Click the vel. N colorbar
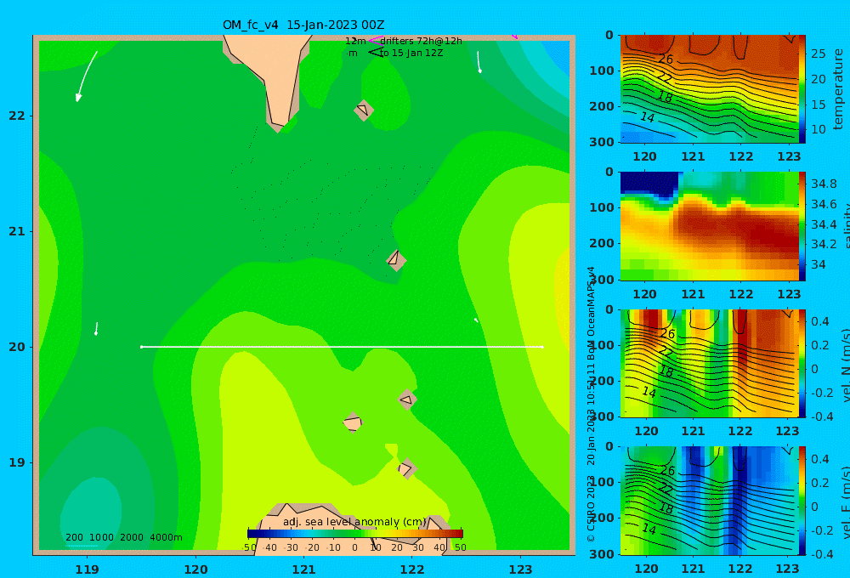This screenshot has width=850, height=578. [802, 363]
